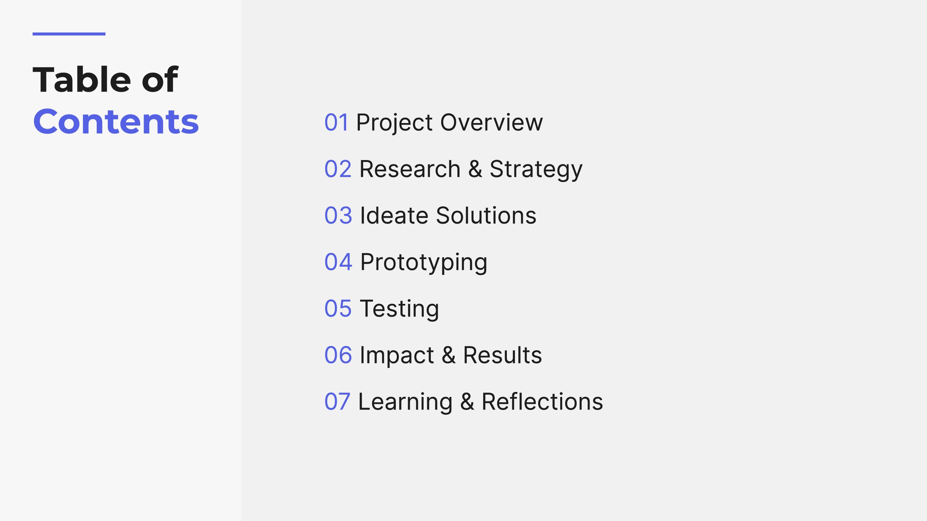Jump to the "Testing" entry

tap(399, 309)
